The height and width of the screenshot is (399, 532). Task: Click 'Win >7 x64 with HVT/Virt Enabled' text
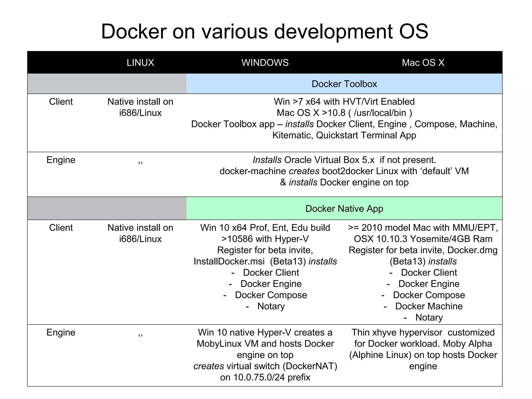point(344,102)
